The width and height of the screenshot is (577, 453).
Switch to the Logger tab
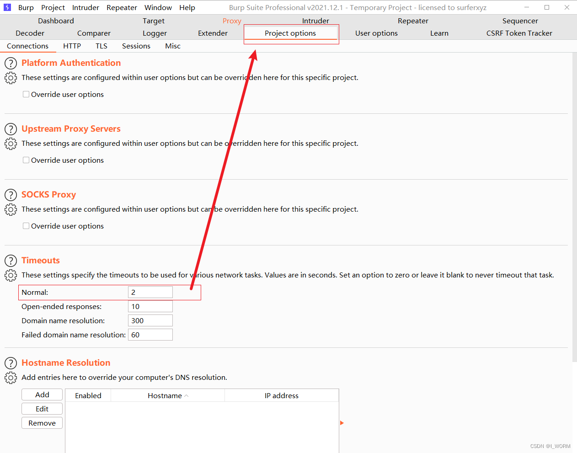[155, 33]
